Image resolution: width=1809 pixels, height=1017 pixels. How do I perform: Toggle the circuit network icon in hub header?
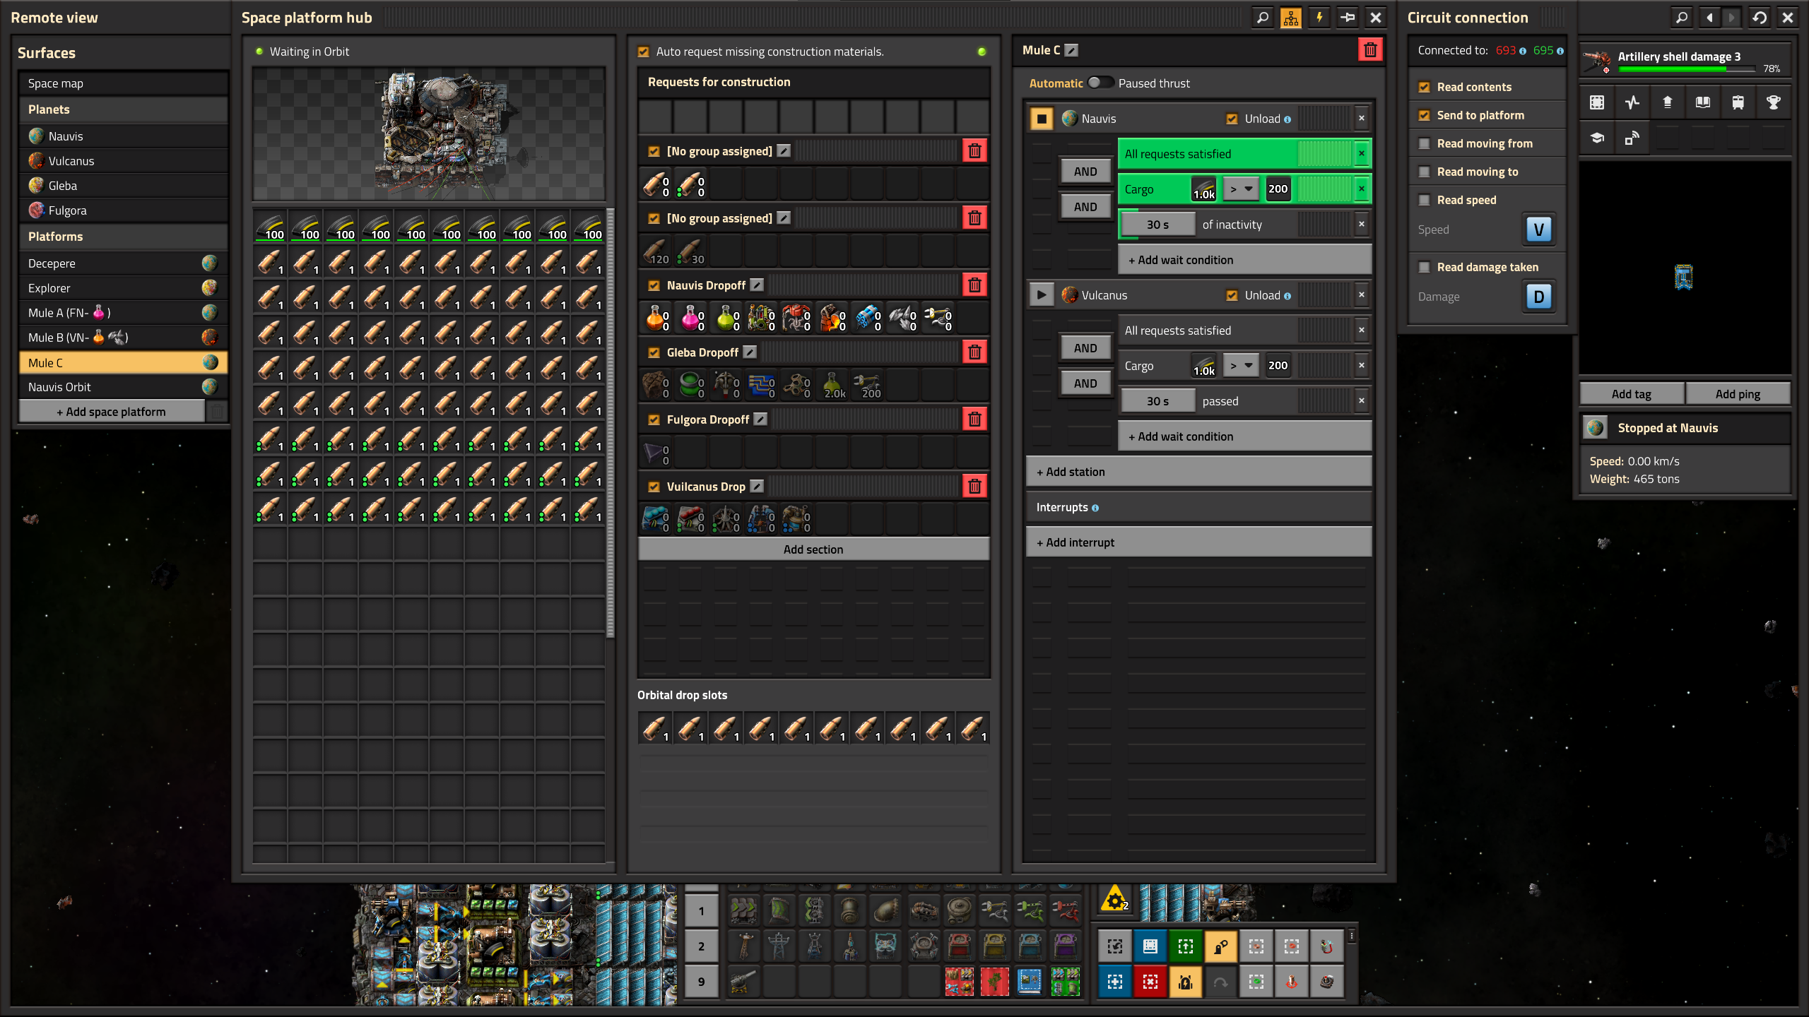coord(1290,18)
